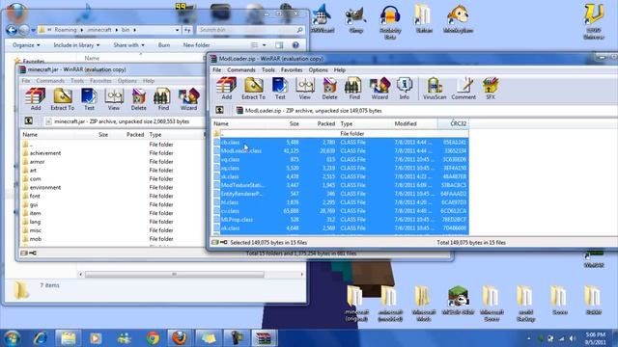618x347 pixels.
Task: Expand Roaming breadcrumb arrow in address bar
Action: pos(81,30)
